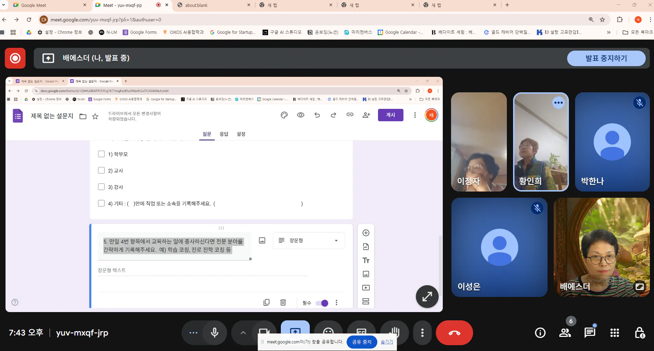Image resolution: width=654 pixels, height=351 pixels.
Task: Mute the microphone in Meet
Action: pos(215,332)
